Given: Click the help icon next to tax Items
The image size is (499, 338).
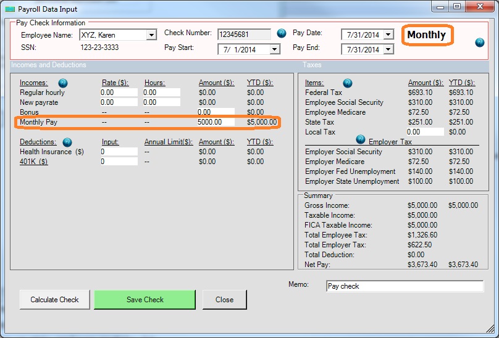Looking at the screenshot, I should click(x=347, y=83).
